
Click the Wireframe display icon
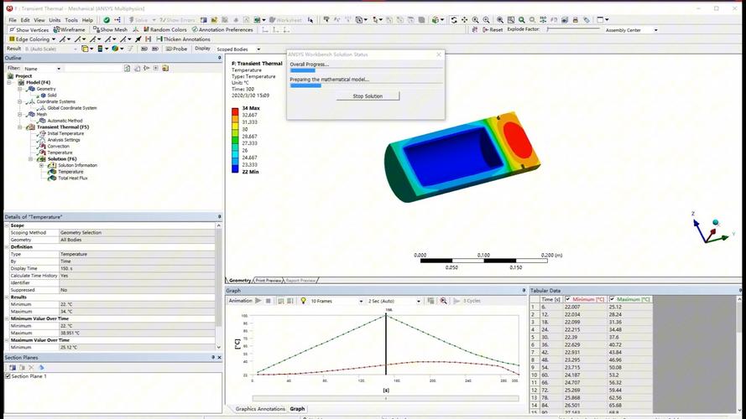(69, 29)
